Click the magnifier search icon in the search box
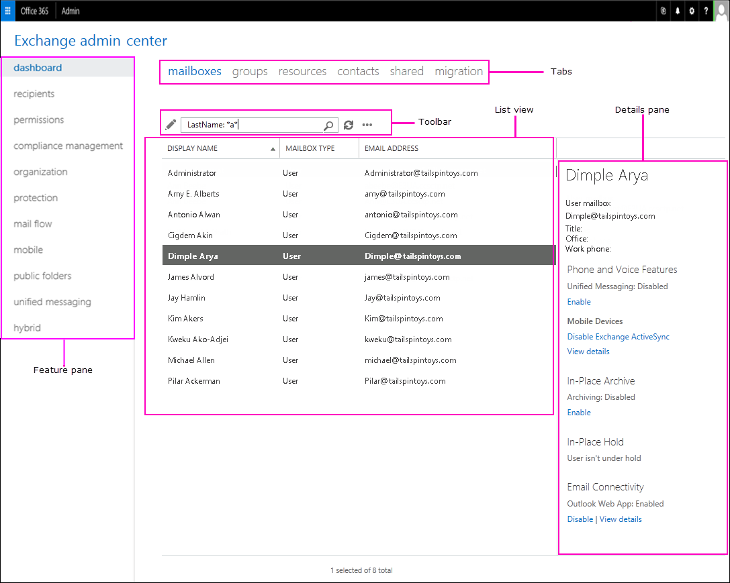This screenshot has height=583, width=730. click(328, 125)
